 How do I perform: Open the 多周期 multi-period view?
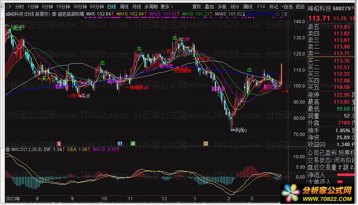(151, 7)
